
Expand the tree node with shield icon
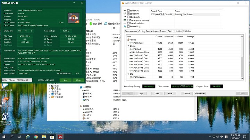(49, 88)
